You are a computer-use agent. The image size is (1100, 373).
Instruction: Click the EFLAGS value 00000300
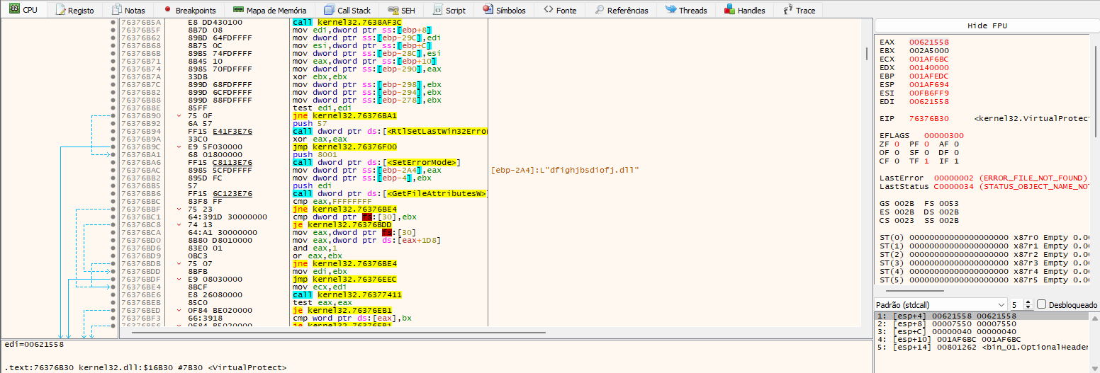coord(943,135)
